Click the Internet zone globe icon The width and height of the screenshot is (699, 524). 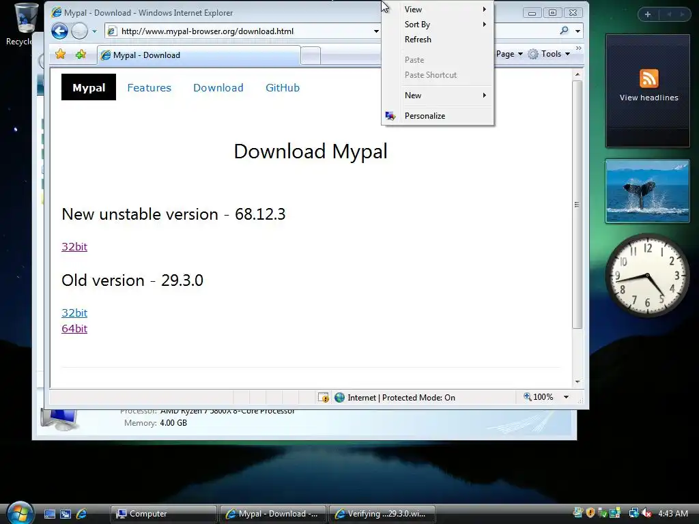(340, 398)
